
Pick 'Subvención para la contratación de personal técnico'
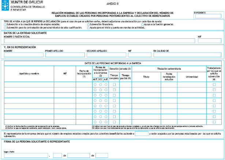click(x=5, y=27)
